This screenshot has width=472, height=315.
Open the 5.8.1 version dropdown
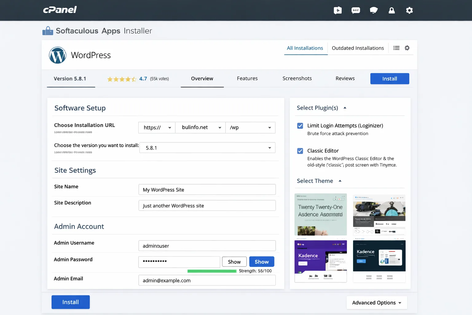click(x=207, y=148)
